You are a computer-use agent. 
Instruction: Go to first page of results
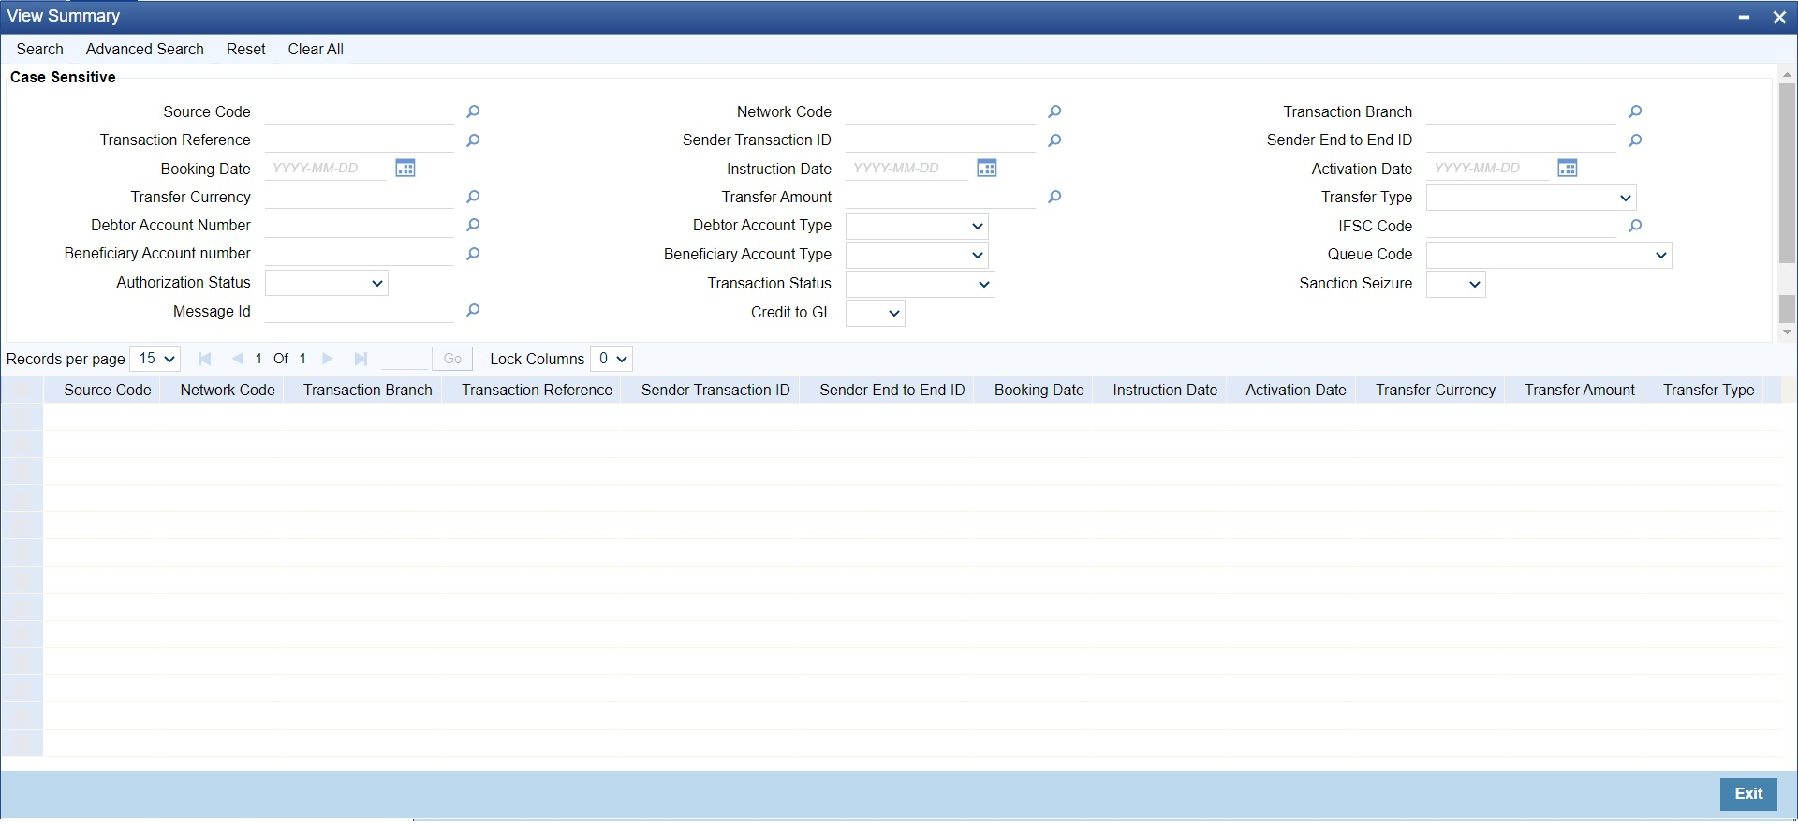tap(205, 359)
